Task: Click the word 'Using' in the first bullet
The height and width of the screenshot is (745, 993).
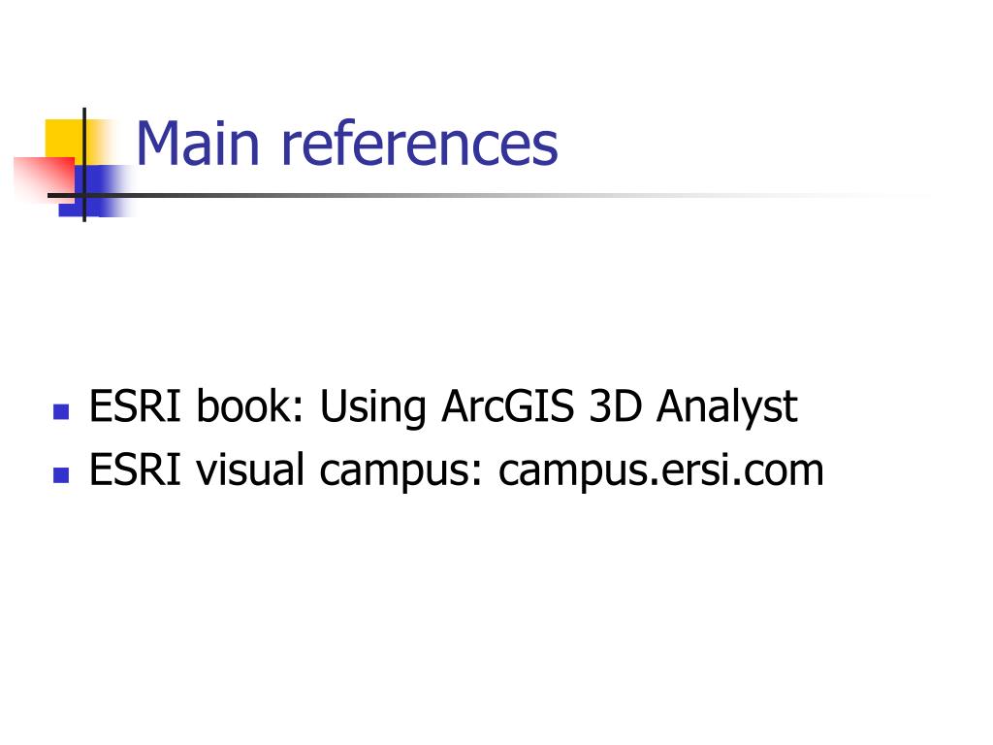Action: [372, 406]
